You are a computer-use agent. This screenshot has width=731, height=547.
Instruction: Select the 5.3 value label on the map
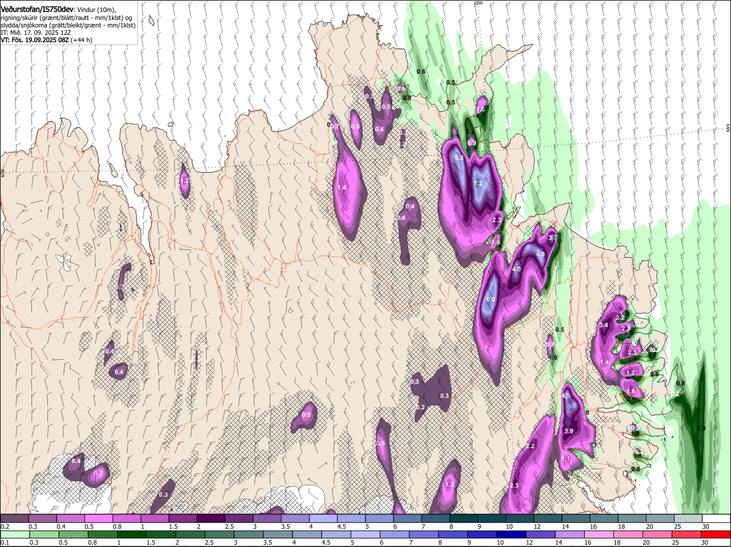[459, 158]
